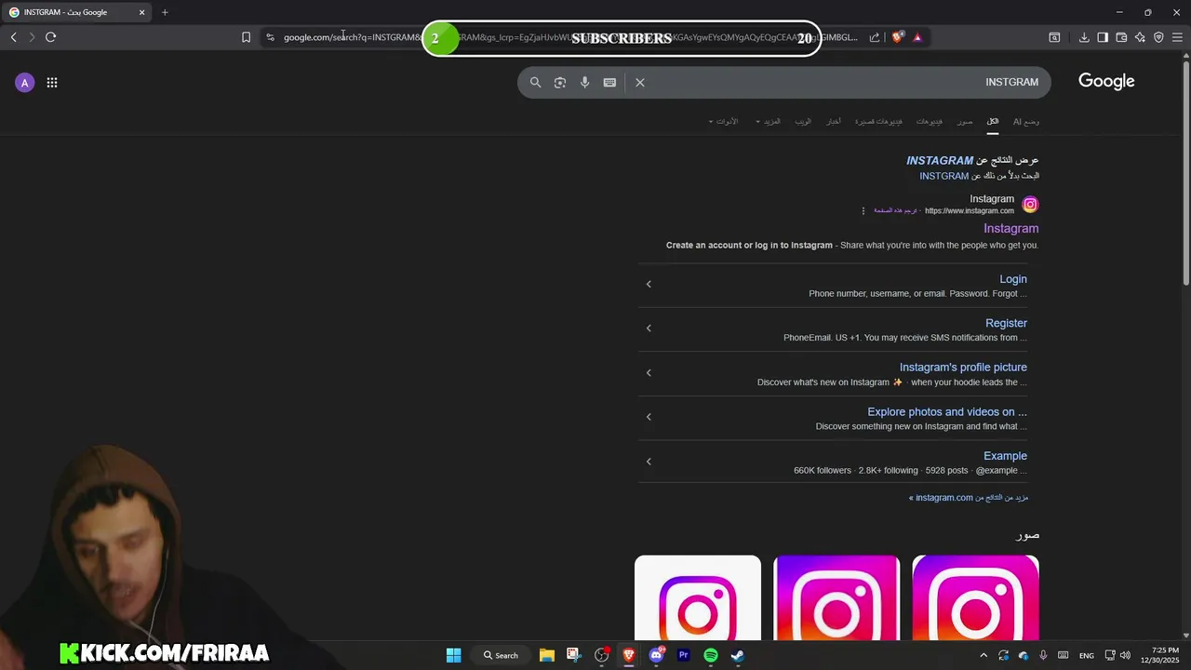Screen dimensions: 1191x670
Task: Switch to the أخبار news tab
Action: pyautogui.click(x=834, y=121)
